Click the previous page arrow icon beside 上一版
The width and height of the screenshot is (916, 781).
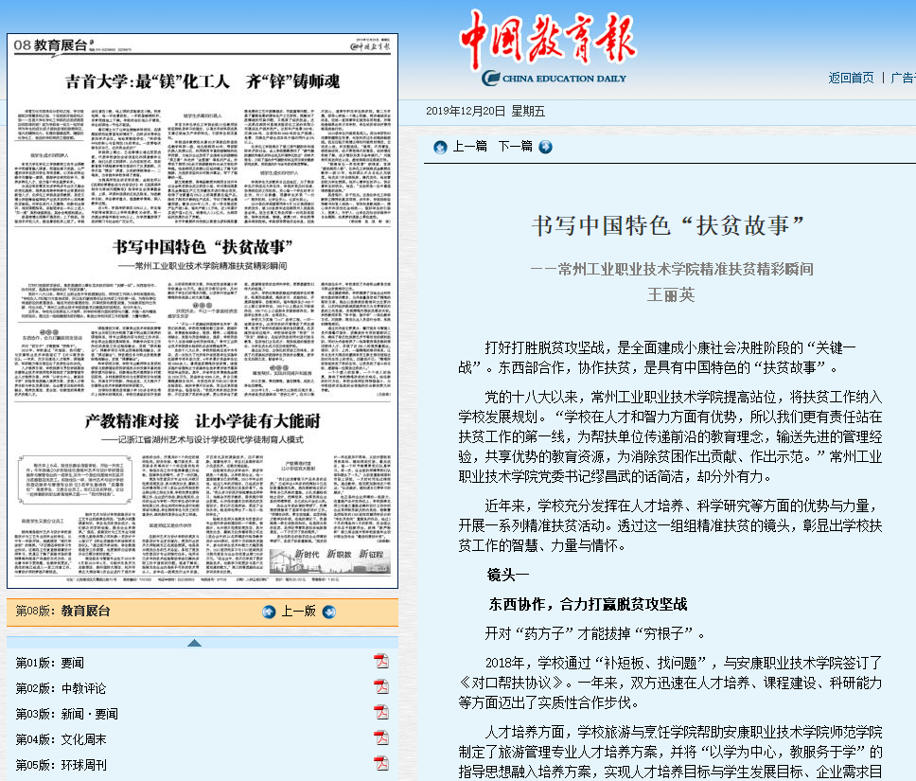pyautogui.click(x=269, y=612)
